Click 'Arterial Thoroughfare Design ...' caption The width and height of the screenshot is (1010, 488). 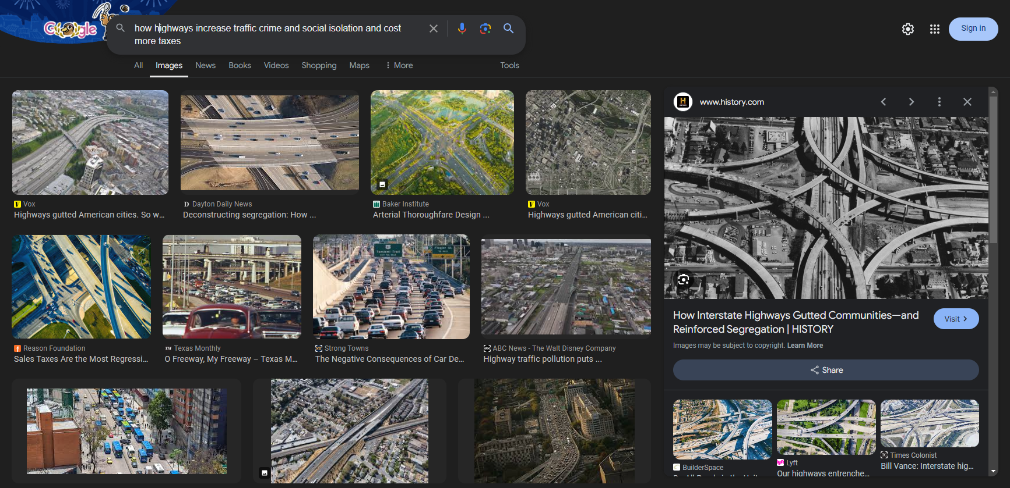[x=431, y=215]
